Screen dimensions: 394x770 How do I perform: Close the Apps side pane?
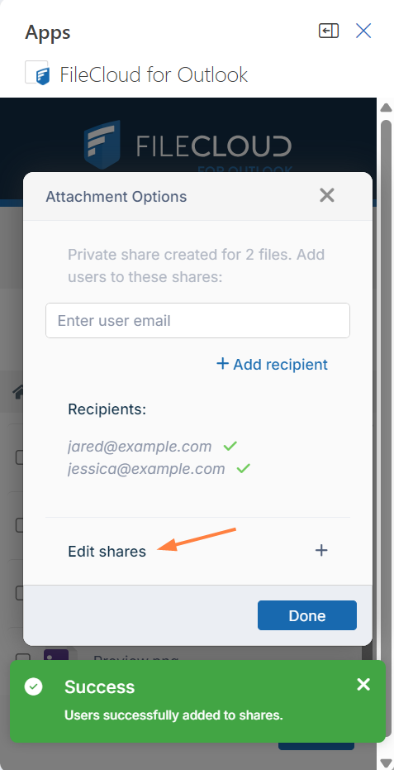(363, 31)
